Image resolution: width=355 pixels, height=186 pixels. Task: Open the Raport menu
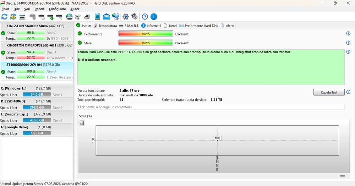click(x=39, y=9)
